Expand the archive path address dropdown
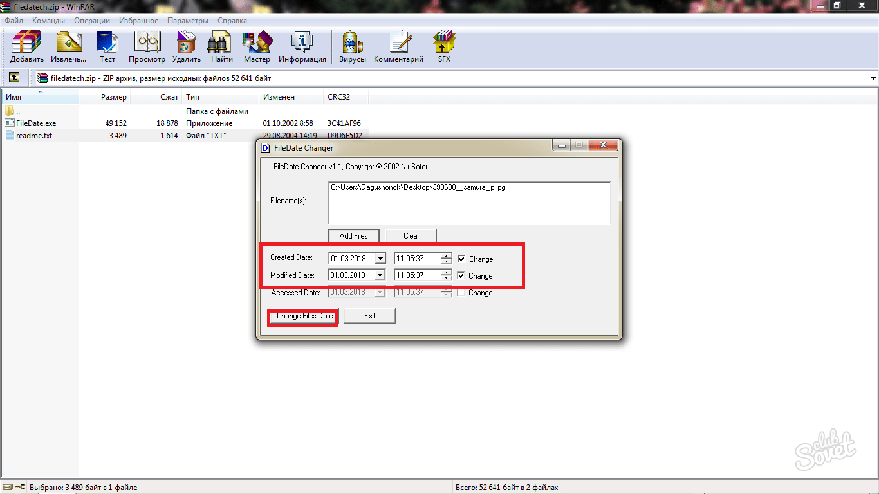The height and width of the screenshot is (494, 879). click(873, 78)
